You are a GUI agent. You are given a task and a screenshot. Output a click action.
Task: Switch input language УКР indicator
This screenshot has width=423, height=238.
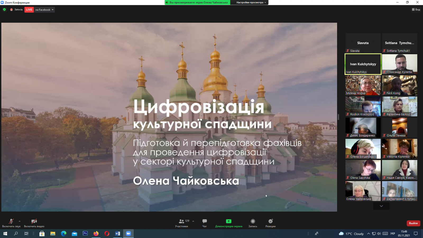coord(393,234)
